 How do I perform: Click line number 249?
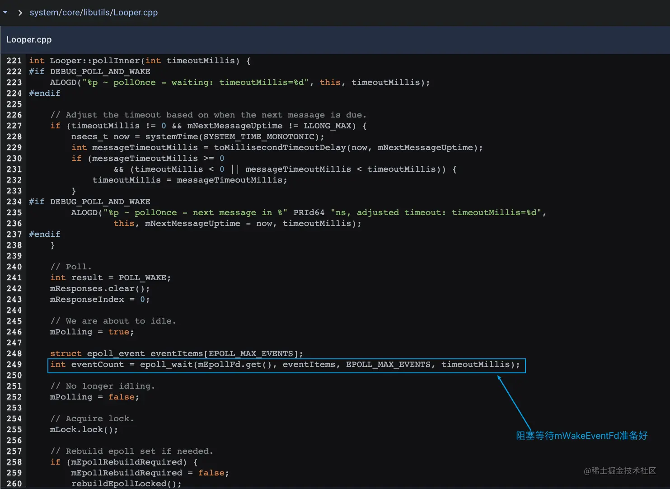point(14,364)
